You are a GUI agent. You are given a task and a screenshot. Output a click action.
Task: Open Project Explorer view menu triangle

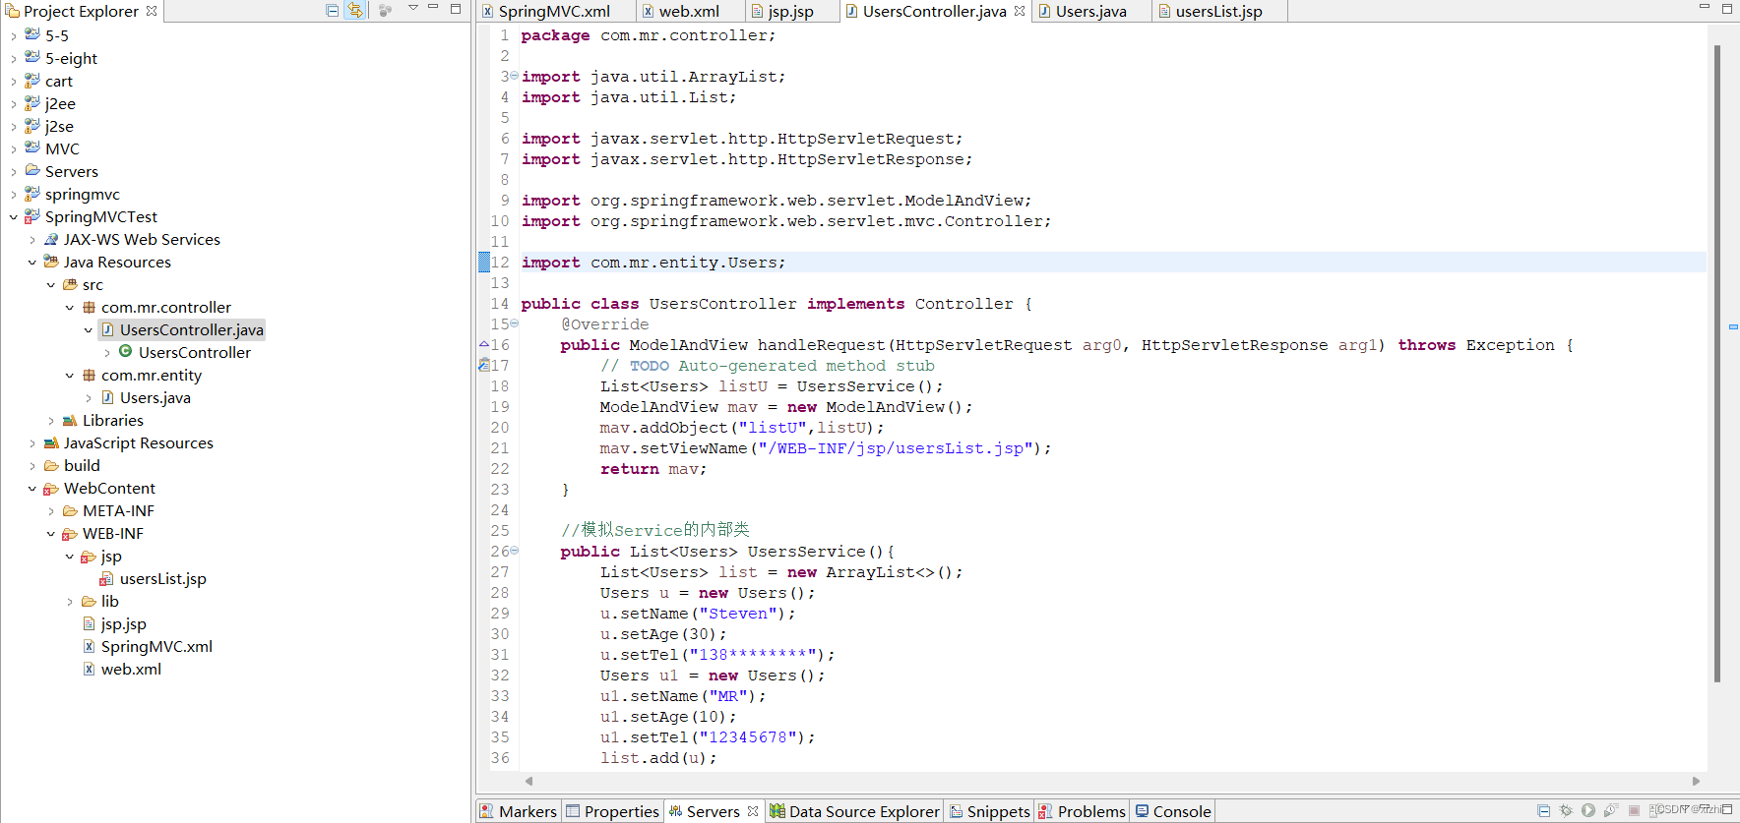pyautogui.click(x=413, y=8)
